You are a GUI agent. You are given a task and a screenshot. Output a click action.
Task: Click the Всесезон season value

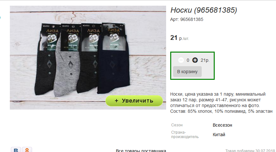coord(222,125)
